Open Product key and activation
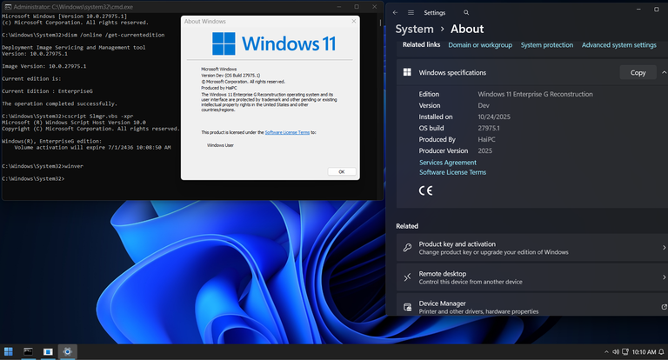Viewport: 668px width, 360px height. coord(532,248)
